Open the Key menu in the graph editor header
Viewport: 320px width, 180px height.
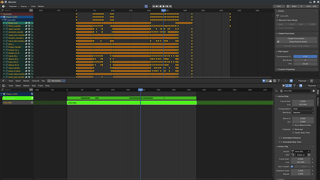[x=43, y=81]
